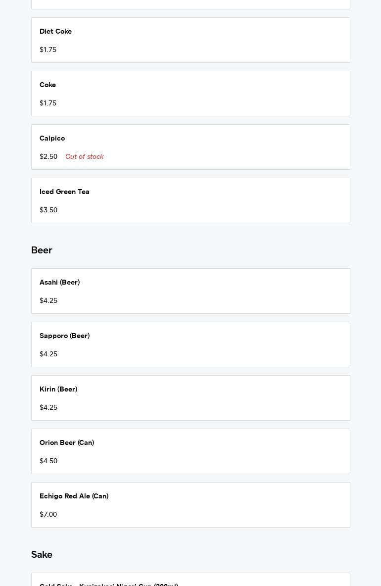Click the Beer section heading
Screen dimensions: 381x586
42,250
